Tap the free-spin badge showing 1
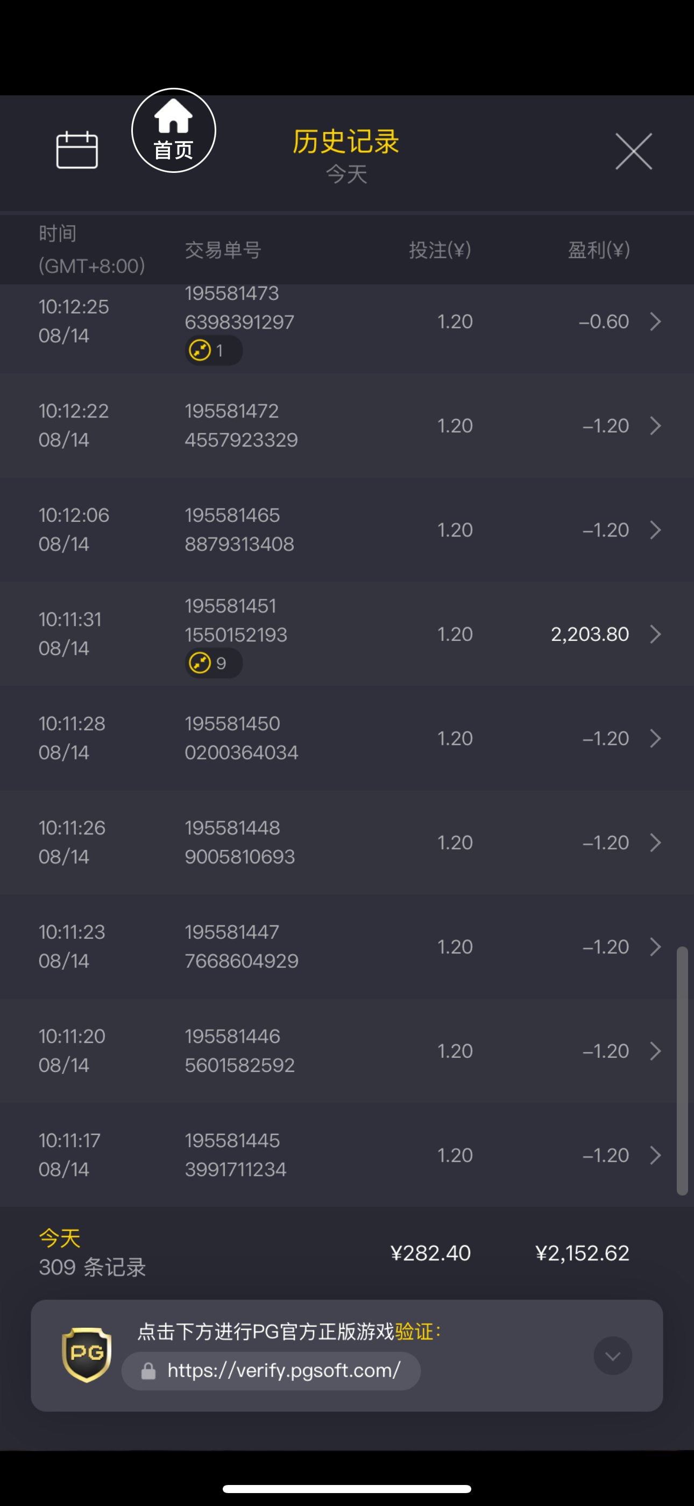 pyautogui.click(x=213, y=351)
